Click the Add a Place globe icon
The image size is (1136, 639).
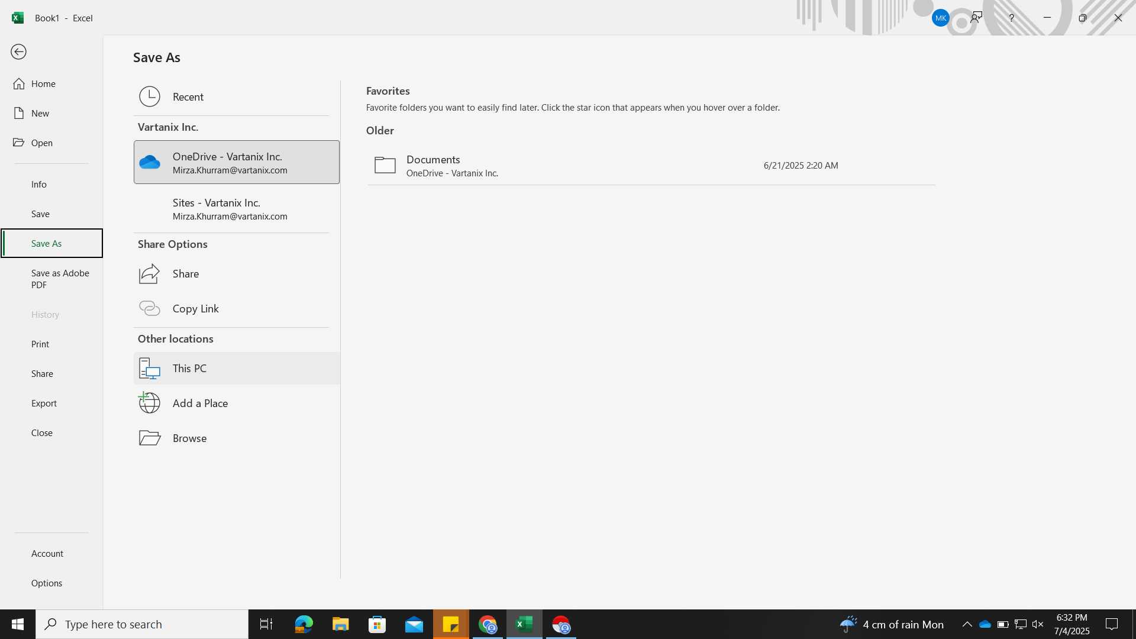click(x=149, y=403)
